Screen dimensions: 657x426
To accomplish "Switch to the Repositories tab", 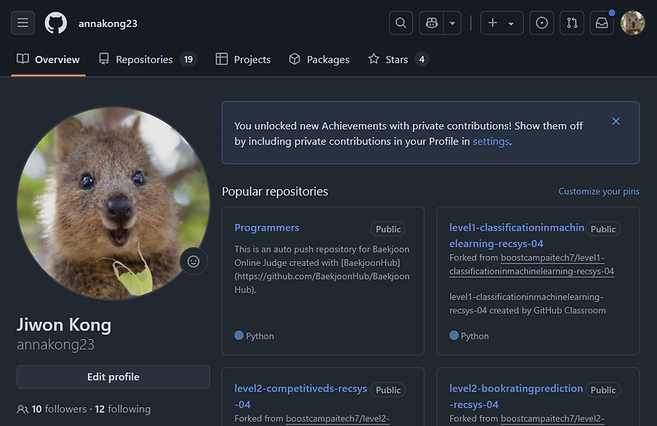I will pos(148,59).
